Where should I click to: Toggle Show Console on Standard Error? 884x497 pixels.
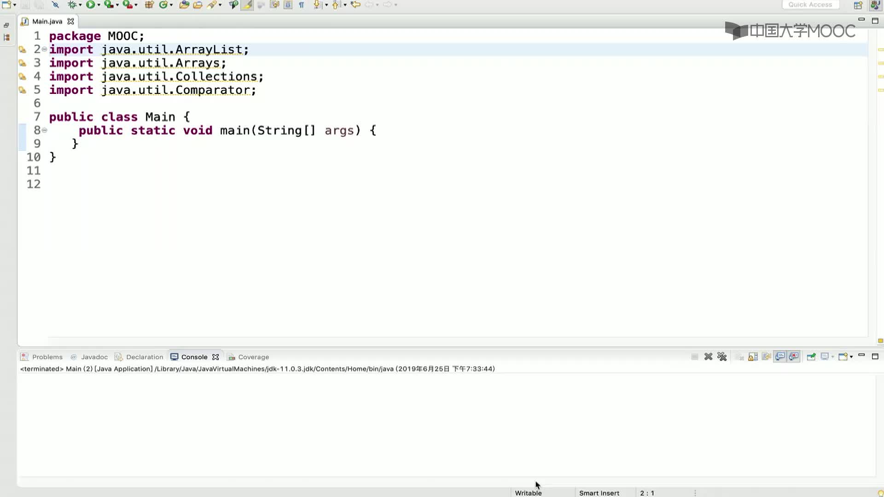click(794, 357)
